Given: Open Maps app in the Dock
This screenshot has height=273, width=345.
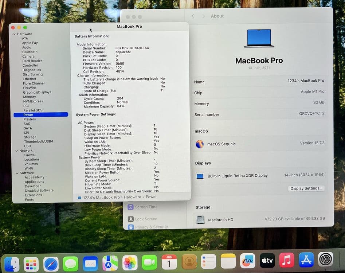Looking at the screenshot, I should pyautogui.click(x=110, y=263).
